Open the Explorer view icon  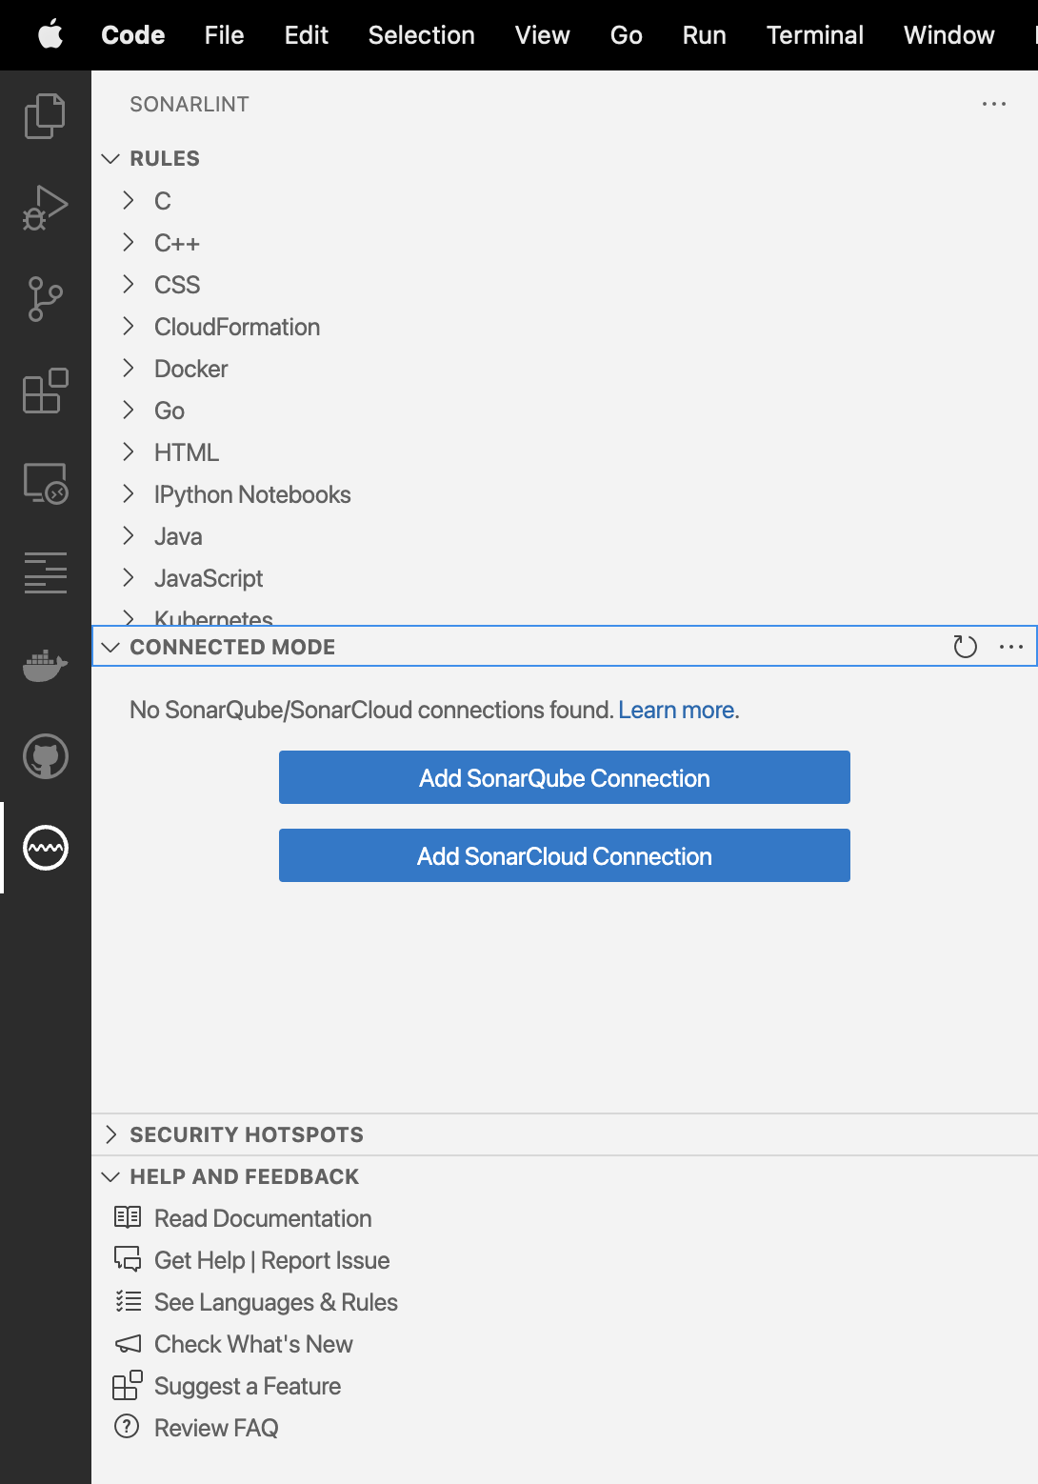pyautogui.click(x=45, y=115)
